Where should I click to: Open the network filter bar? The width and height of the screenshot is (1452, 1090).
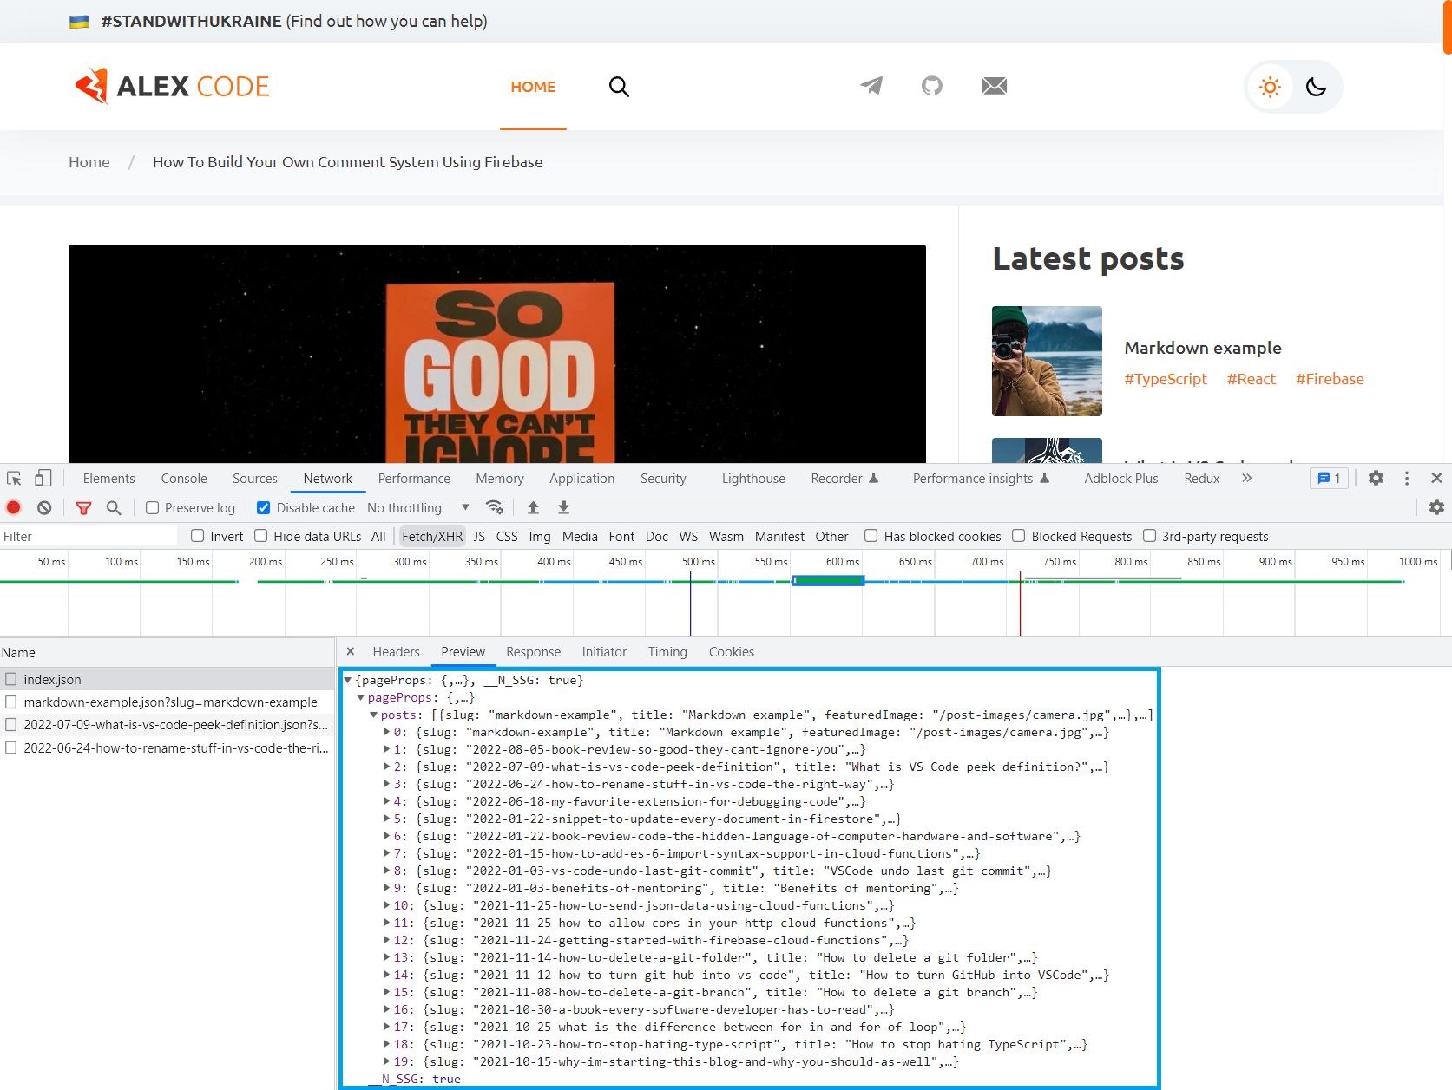coord(83,507)
